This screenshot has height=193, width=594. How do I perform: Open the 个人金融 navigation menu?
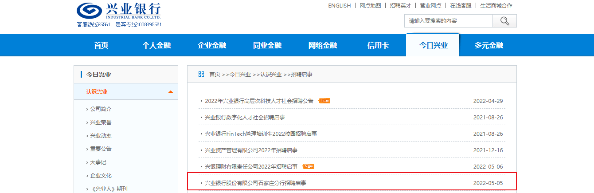(156, 45)
